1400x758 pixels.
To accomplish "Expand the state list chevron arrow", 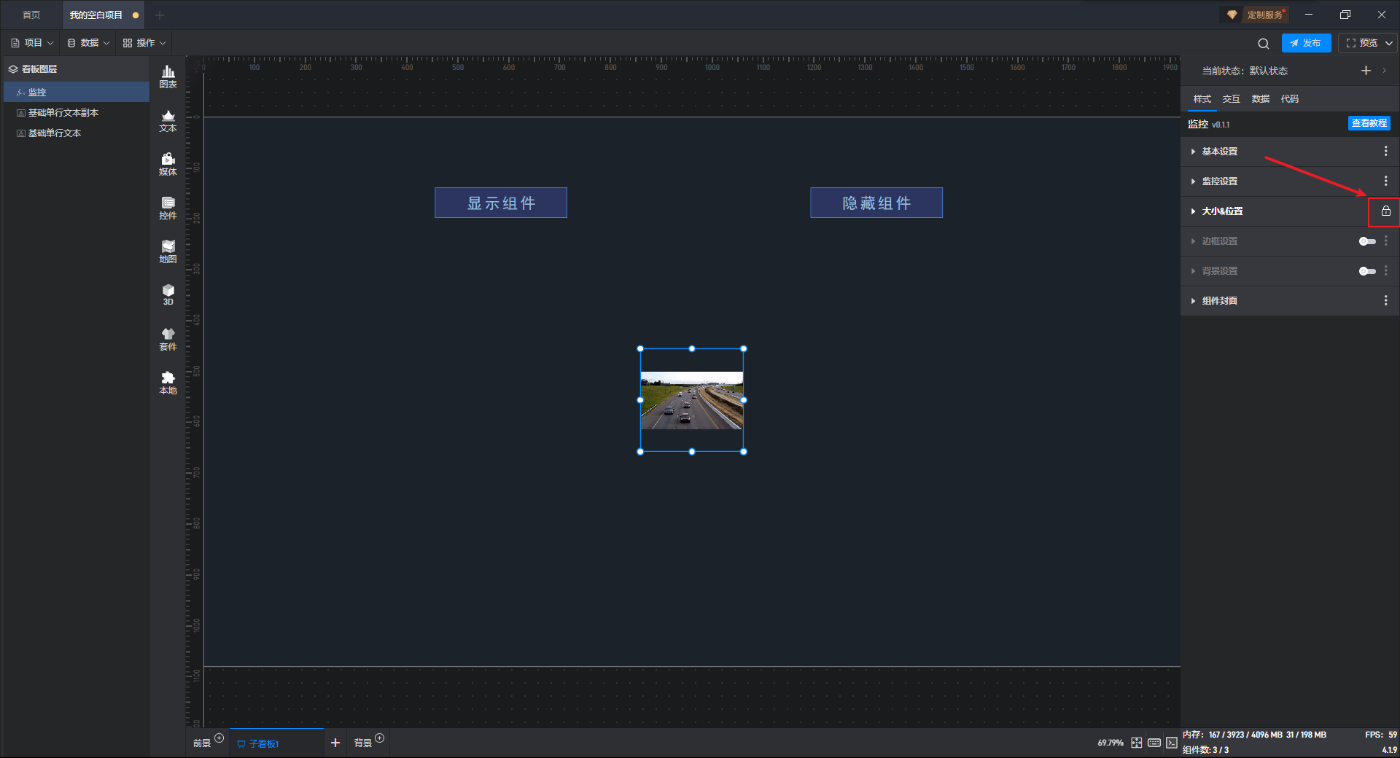I will pos(1384,71).
